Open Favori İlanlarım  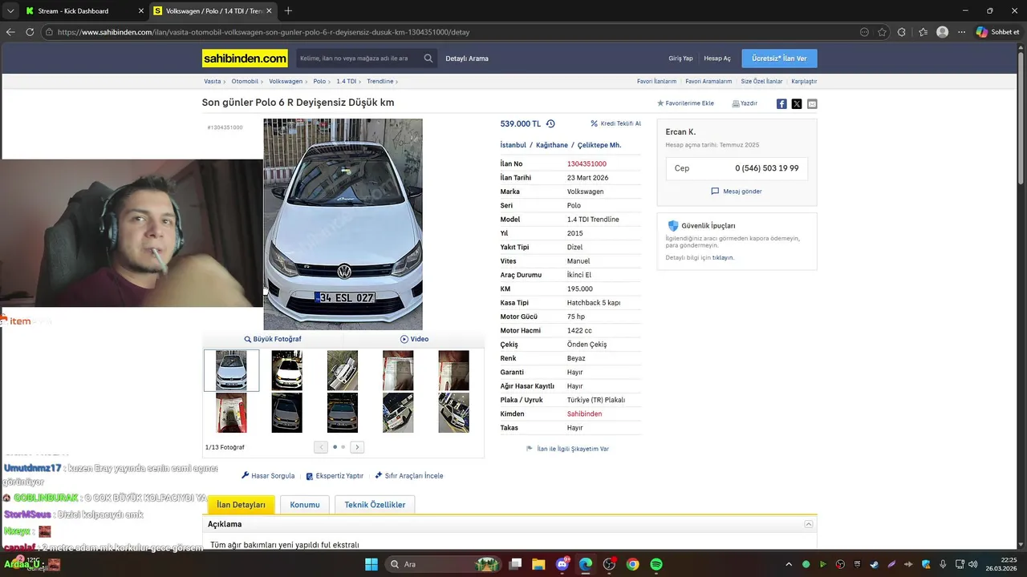[656, 82]
